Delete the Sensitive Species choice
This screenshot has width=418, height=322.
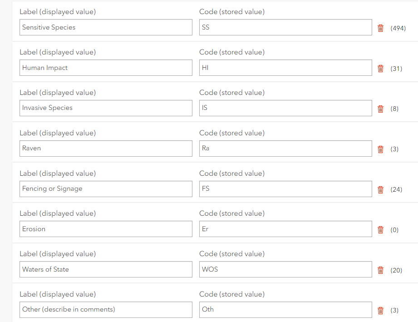[x=380, y=28]
